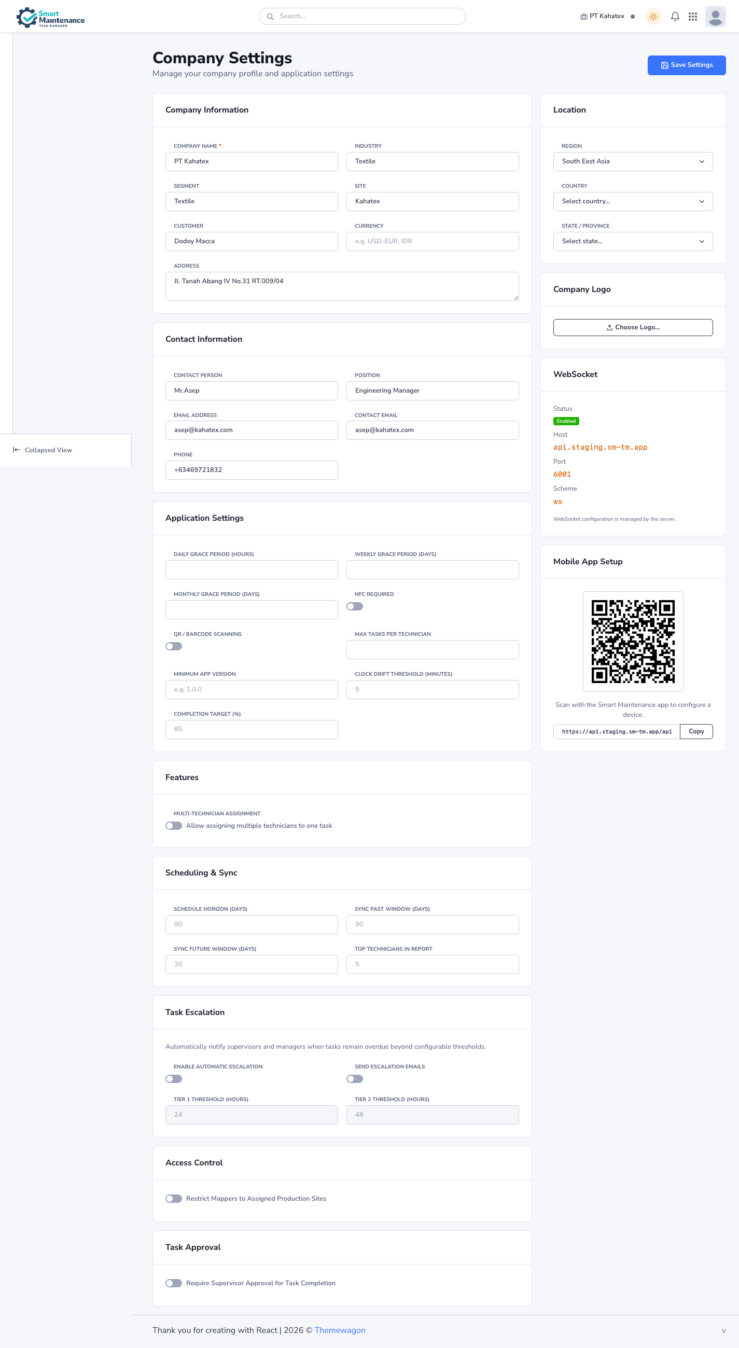This screenshot has width=739, height=1348.
Task: Expand the Select country dropdown
Action: [x=632, y=201]
